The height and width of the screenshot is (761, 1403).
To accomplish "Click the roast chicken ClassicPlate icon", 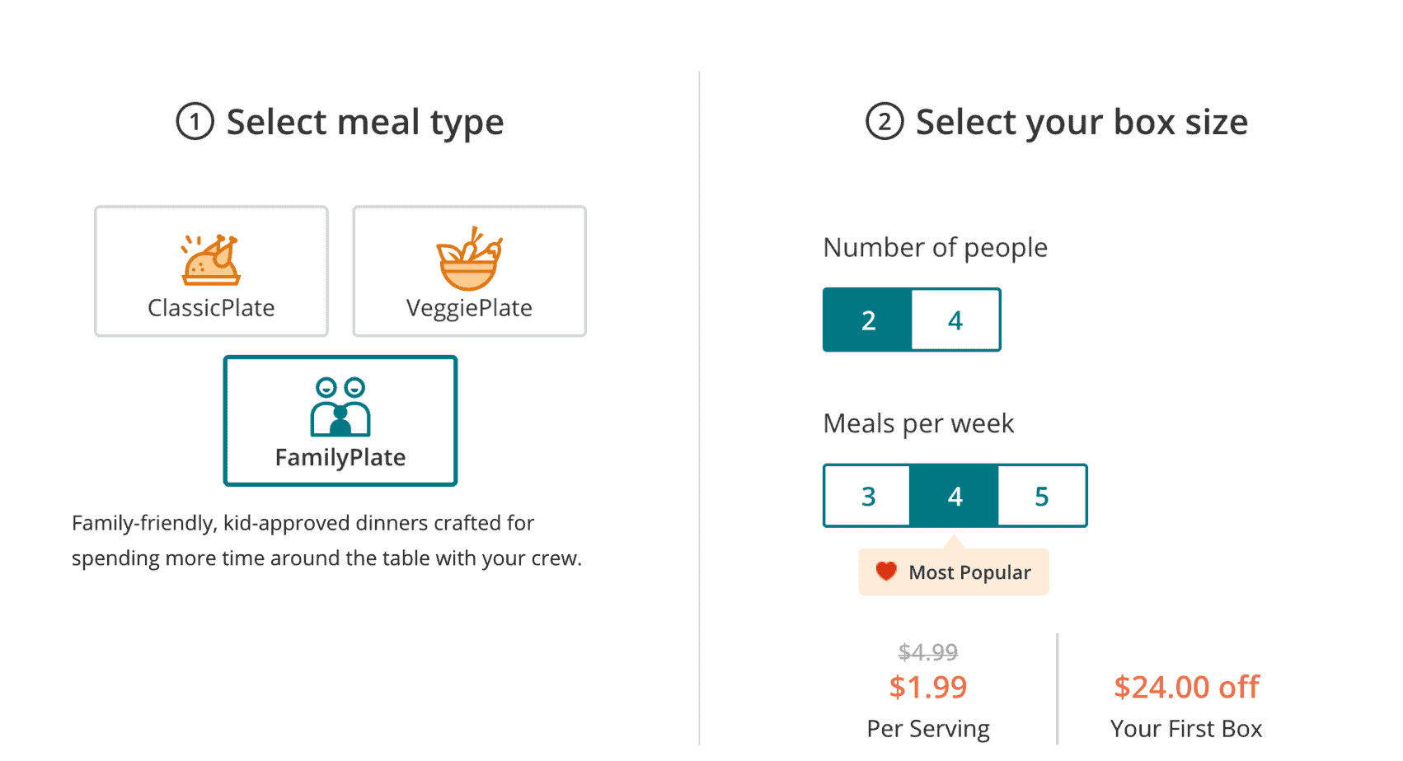I will point(211,260).
